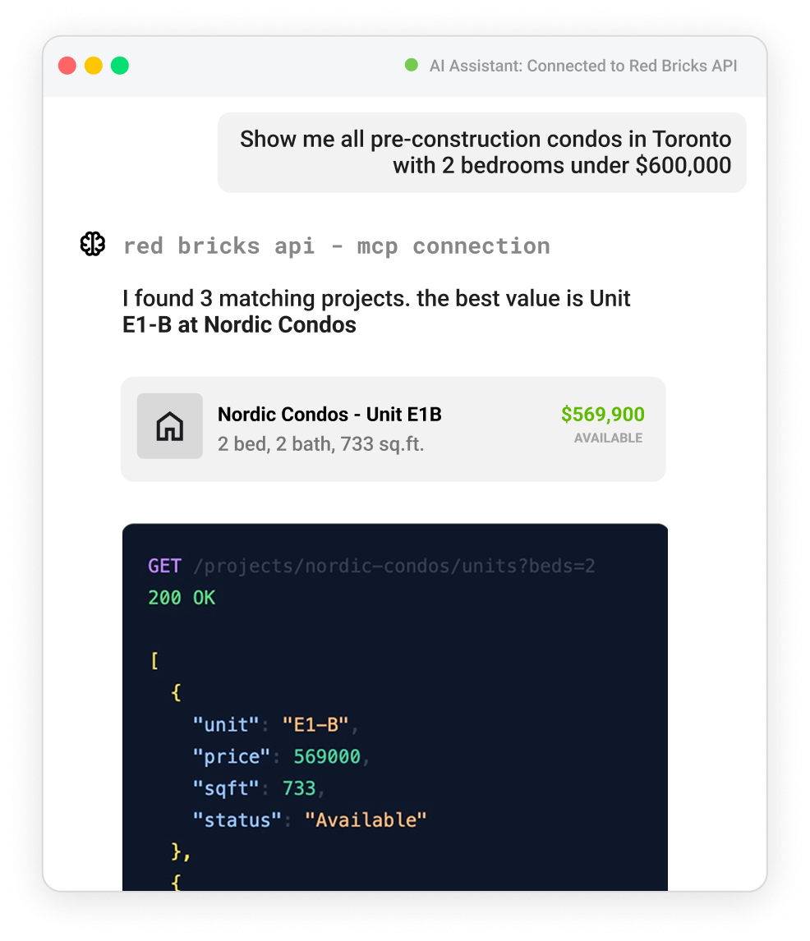The height and width of the screenshot is (941, 810).
Task: Click the red close window button
Action: pyautogui.click(x=67, y=66)
